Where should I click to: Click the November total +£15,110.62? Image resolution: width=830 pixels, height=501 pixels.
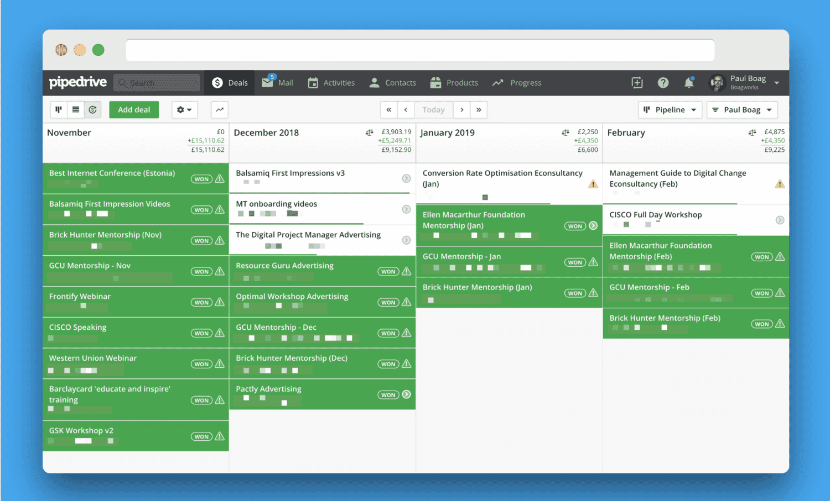pyautogui.click(x=206, y=141)
